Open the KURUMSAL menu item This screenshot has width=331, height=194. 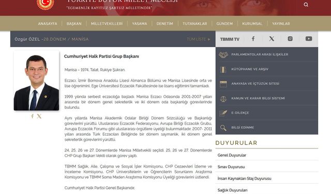click(x=252, y=24)
